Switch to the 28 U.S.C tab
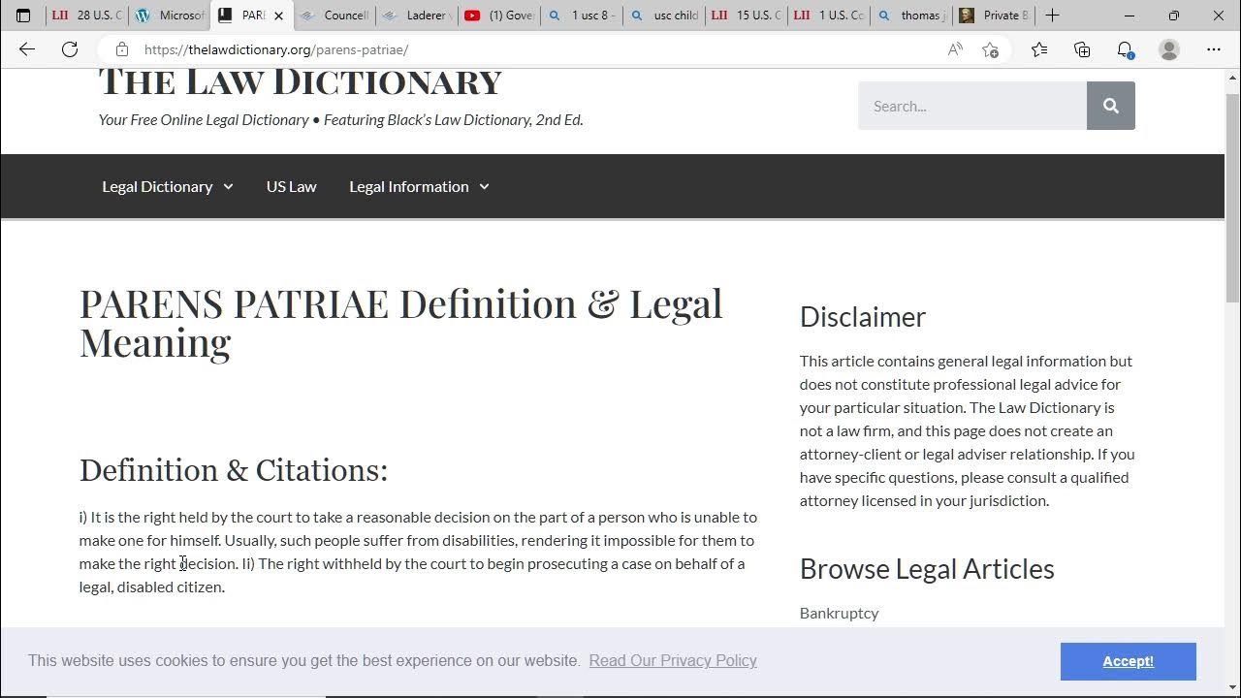Viewport: 1241px width, 698px height. click(85, 16)
